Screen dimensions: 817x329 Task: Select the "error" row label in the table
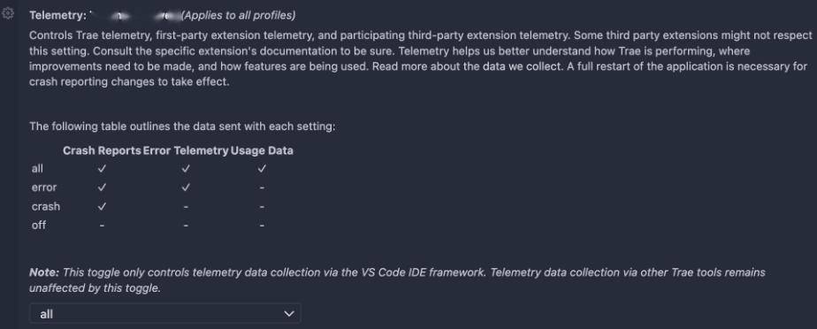(44, 187)
